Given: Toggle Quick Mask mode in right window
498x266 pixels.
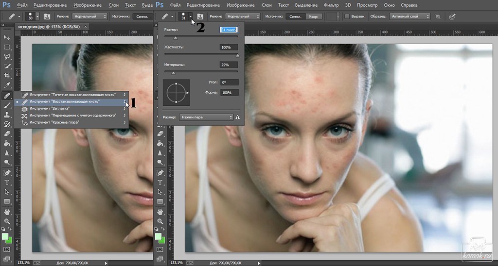Looking at the screenshot, I should pyautogui.click(x=160, y=249).
